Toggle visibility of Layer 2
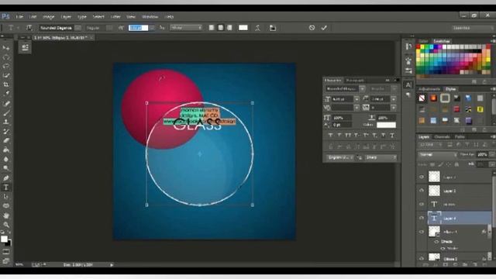Image resolution: width=496 pixels, height=279 pixels. pos(422,191)
